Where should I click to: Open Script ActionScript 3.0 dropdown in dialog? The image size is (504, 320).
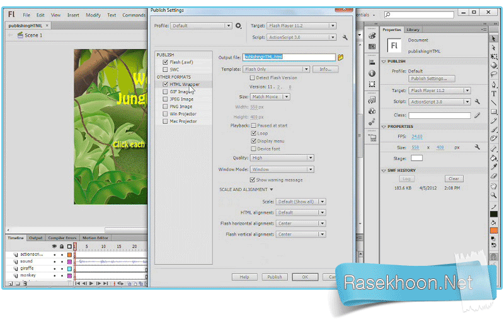pos(301,37)
